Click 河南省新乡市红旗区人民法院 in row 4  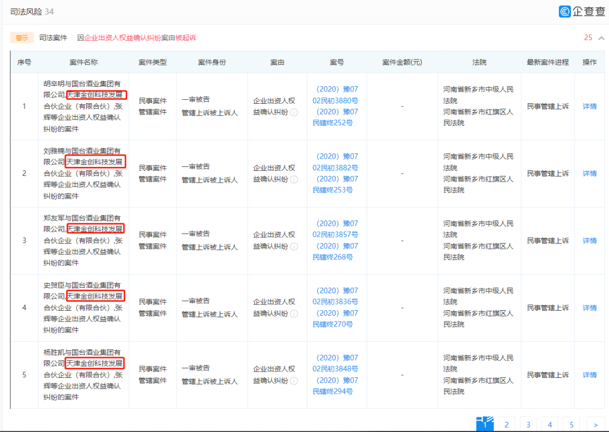coord(478,319)
